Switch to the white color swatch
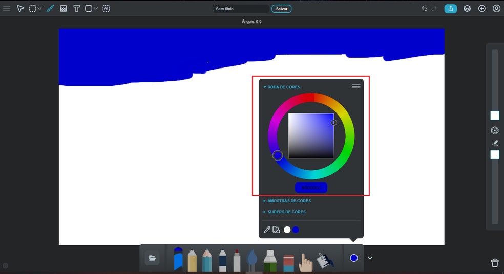This screenshot has height=274, width=504. 287,230
